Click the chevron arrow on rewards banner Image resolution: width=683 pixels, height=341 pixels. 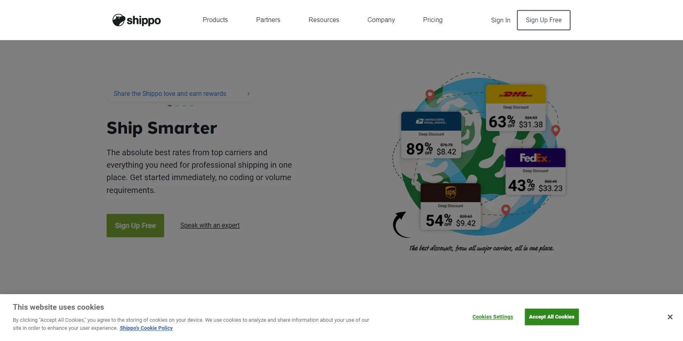pos(249,94)
